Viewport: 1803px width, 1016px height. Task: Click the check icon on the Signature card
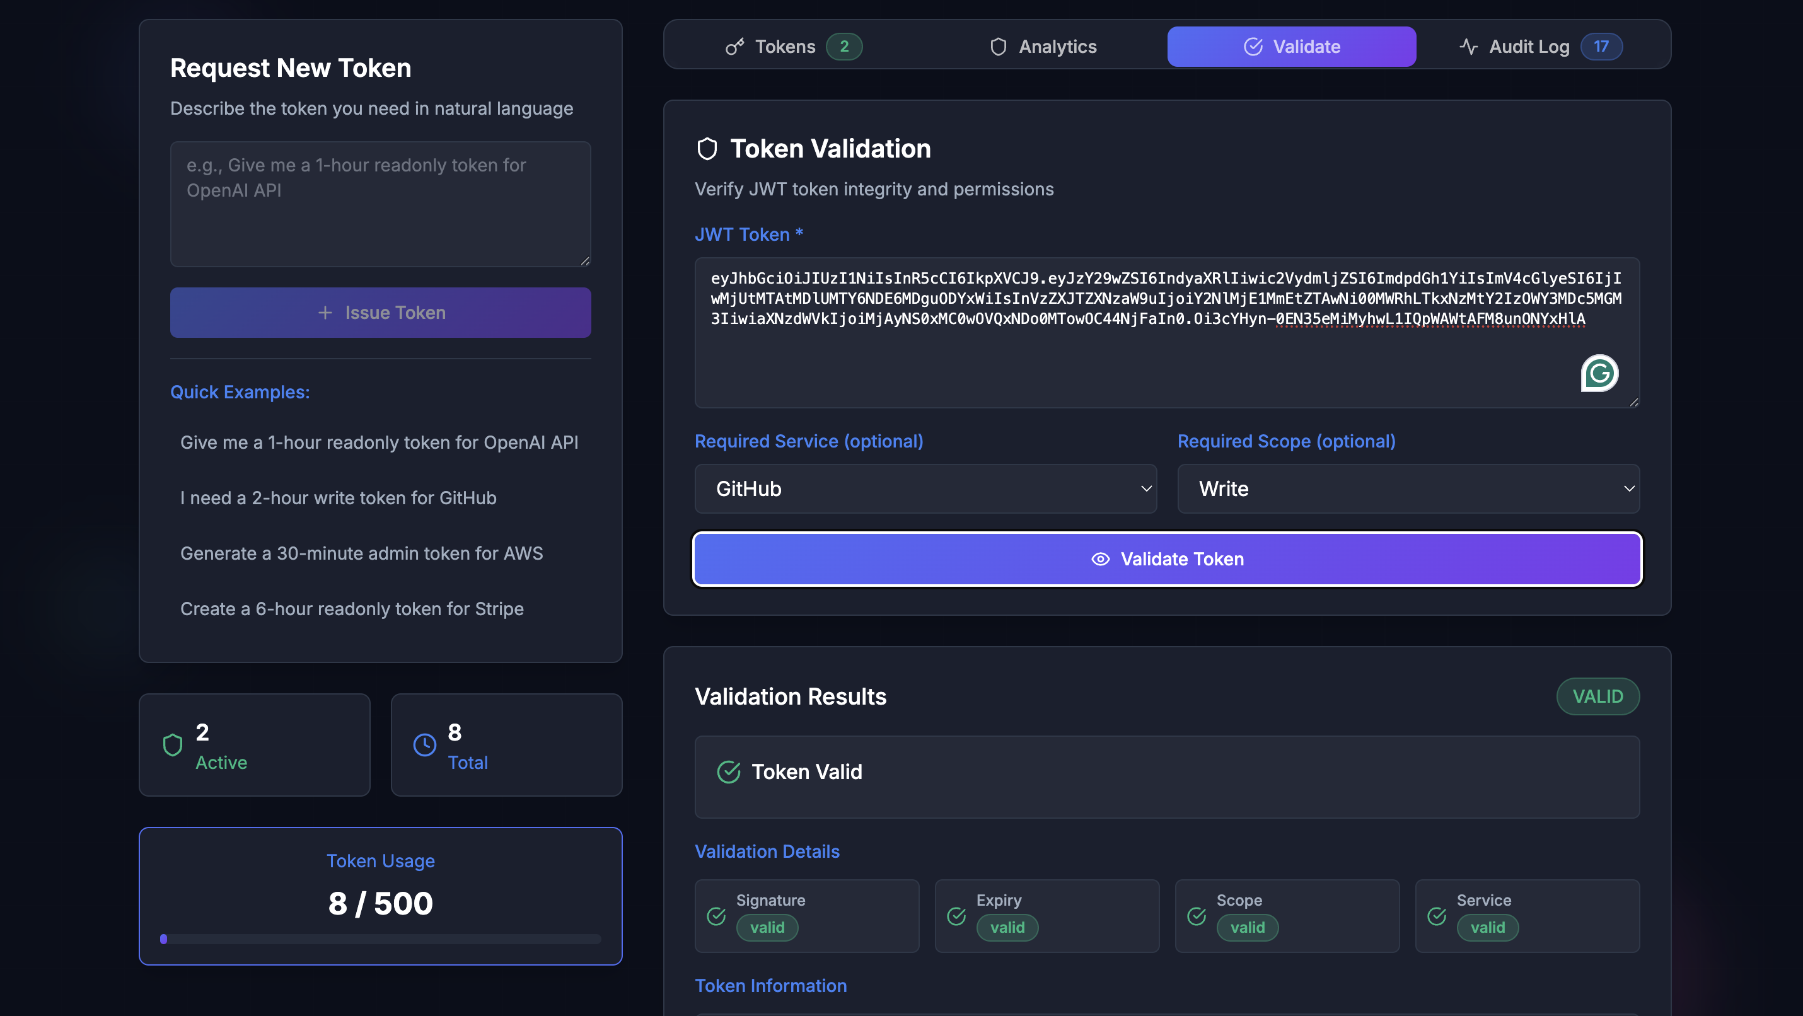(x=716, y=915)
